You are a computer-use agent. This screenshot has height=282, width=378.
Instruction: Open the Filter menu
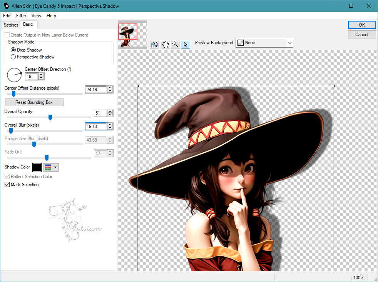(x=21, y=16)
